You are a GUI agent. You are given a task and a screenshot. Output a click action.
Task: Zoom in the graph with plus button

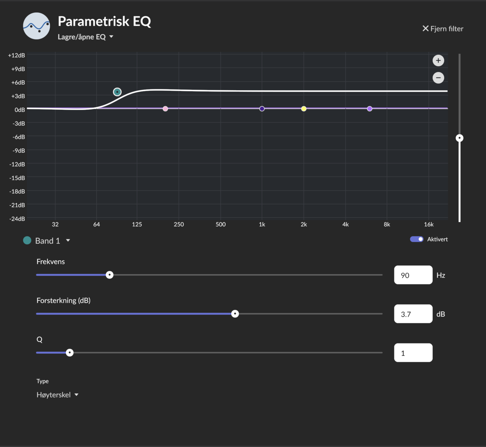[438, 60]
